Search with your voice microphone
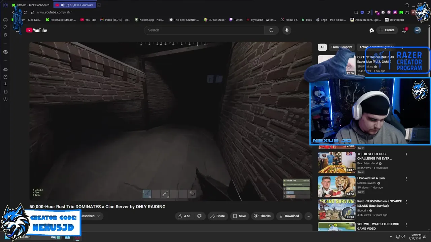The width and height of the screenshot is (431, 242). 287,30
